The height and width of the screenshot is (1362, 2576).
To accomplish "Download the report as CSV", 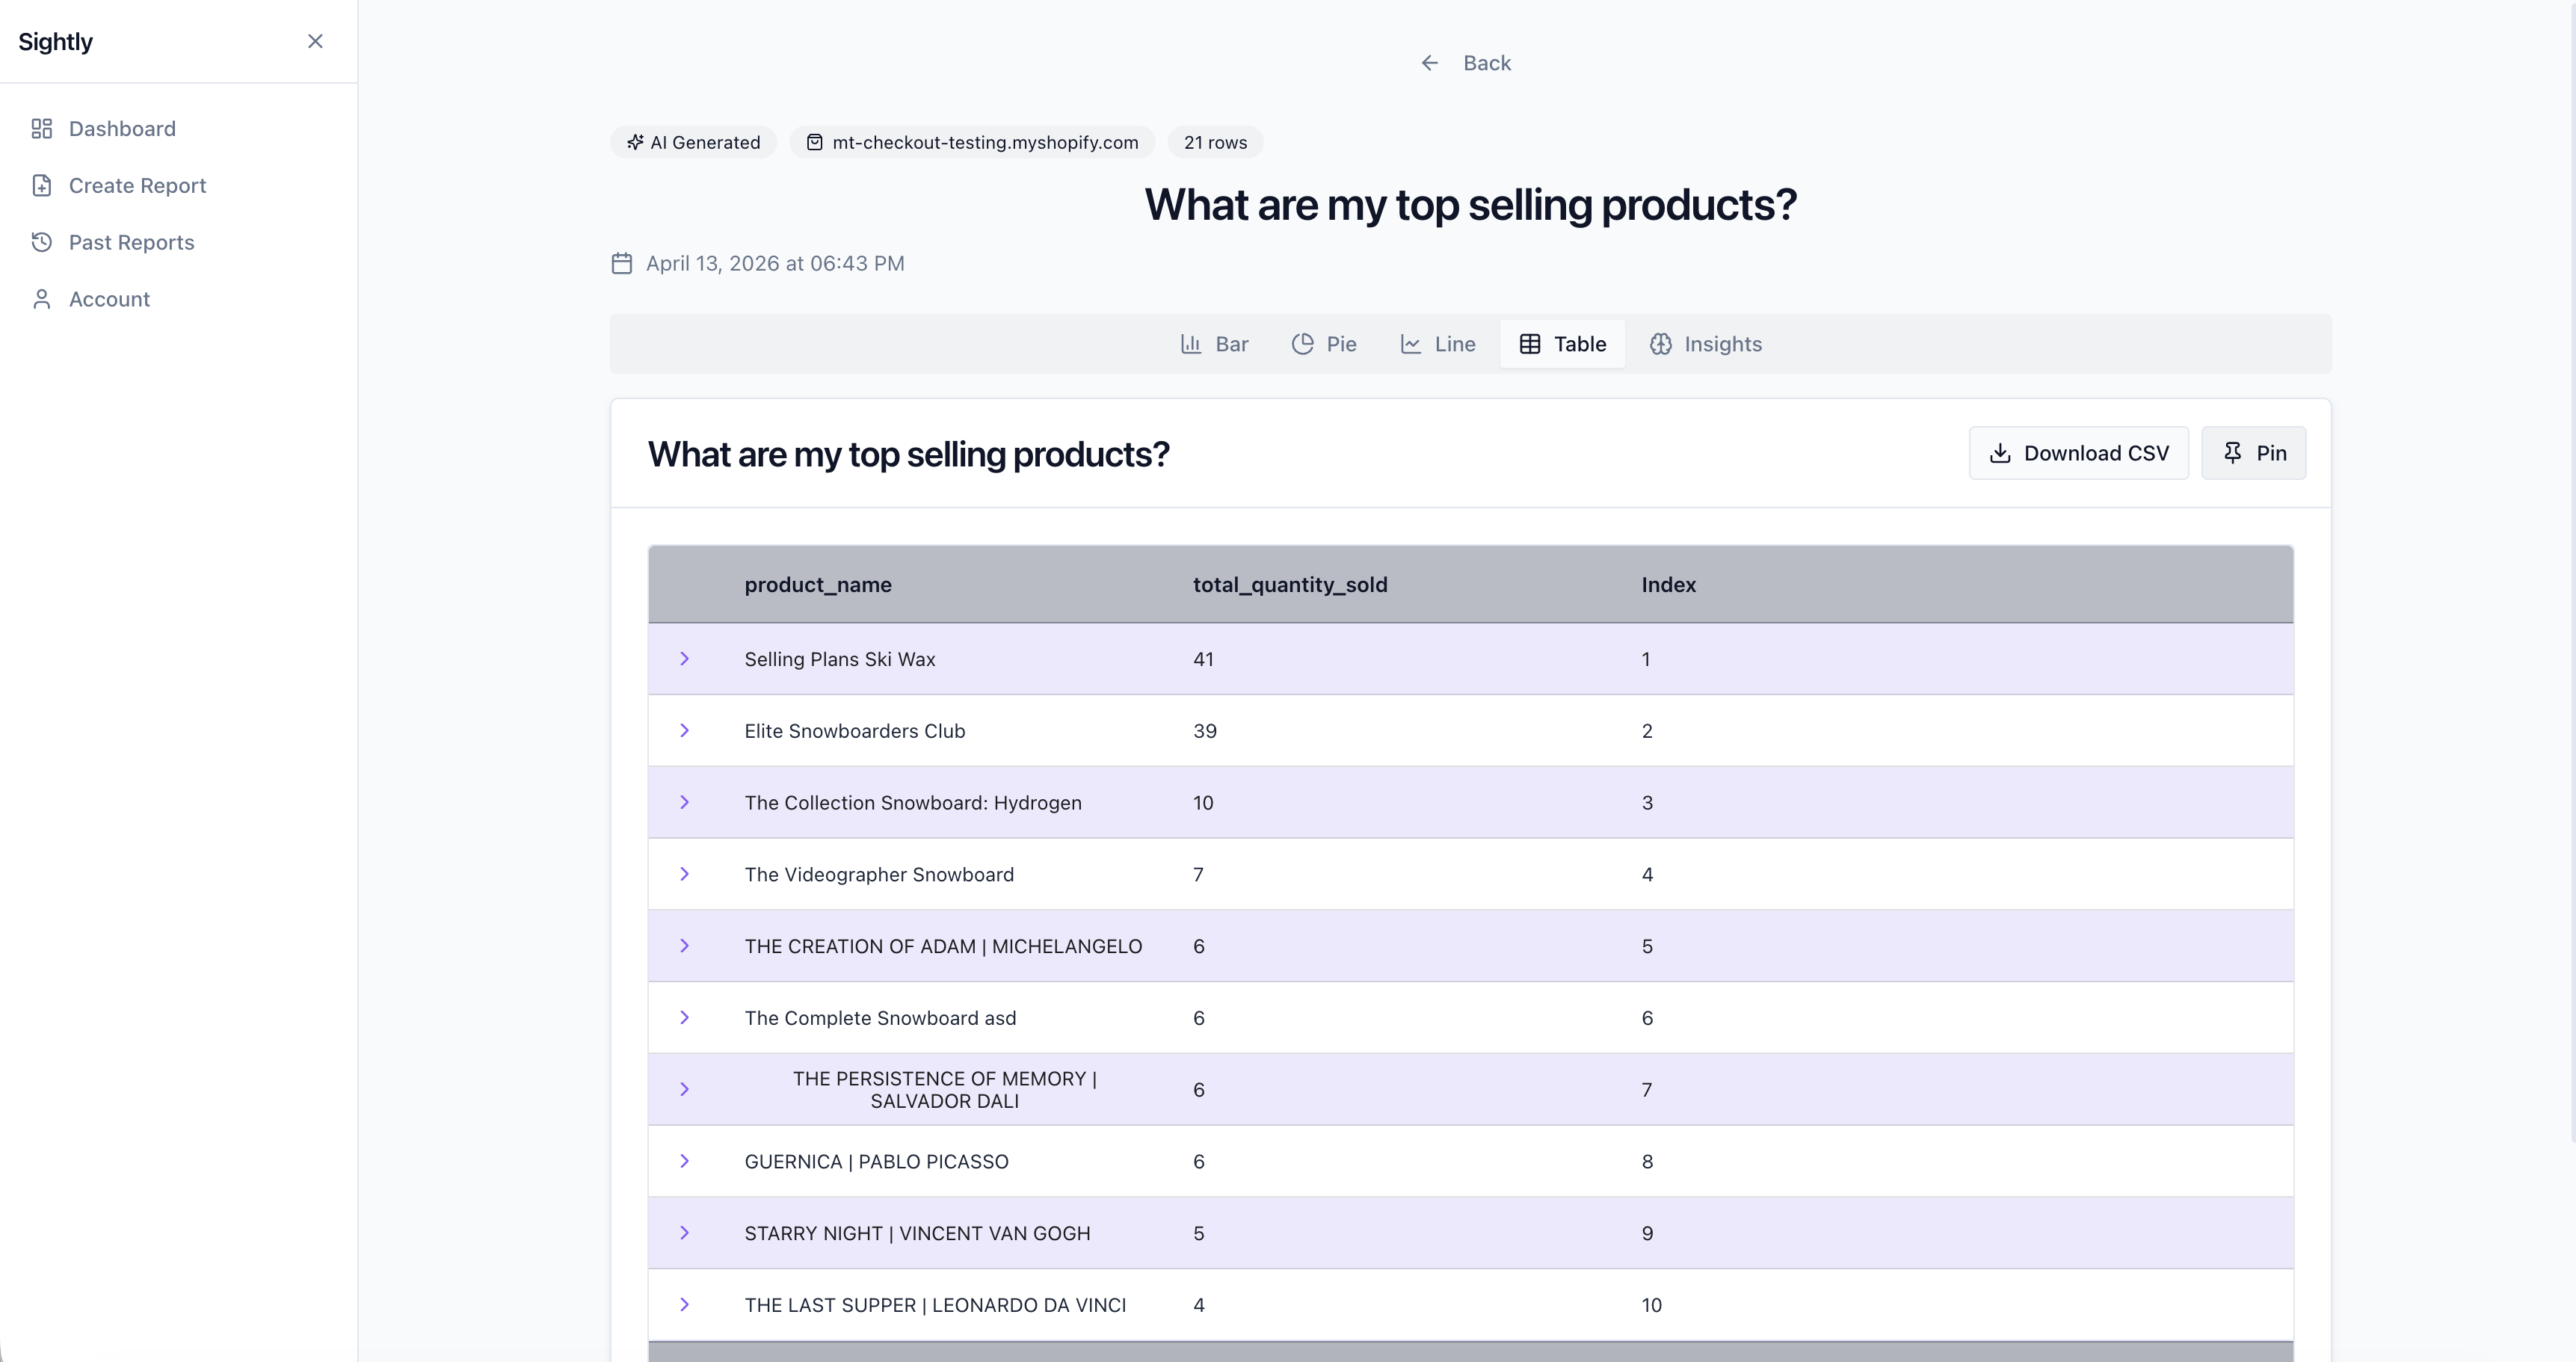I will pyautogui.click(x=2078, y=453).
